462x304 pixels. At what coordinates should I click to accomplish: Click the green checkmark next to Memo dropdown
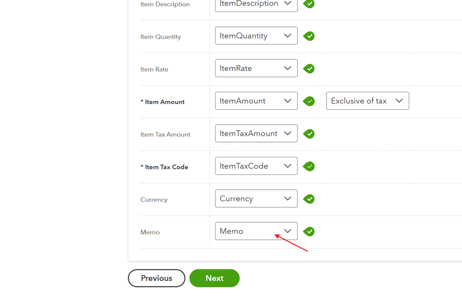coord(309,232)
